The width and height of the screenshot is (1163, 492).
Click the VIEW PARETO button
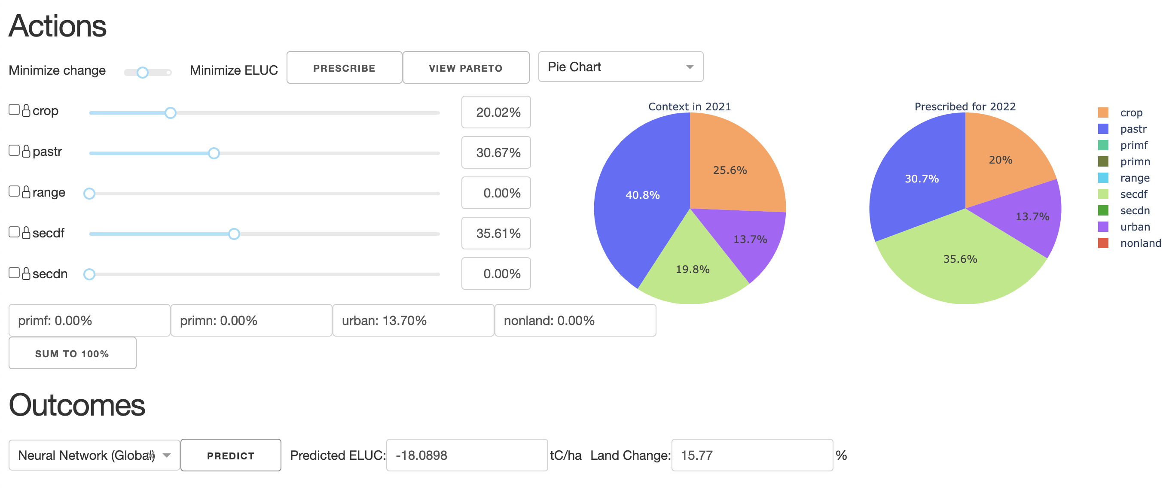[x=465, y=68]
